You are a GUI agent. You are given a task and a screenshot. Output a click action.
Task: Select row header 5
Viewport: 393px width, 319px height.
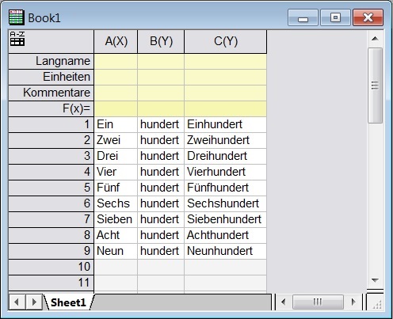click(x=51, y=188)
